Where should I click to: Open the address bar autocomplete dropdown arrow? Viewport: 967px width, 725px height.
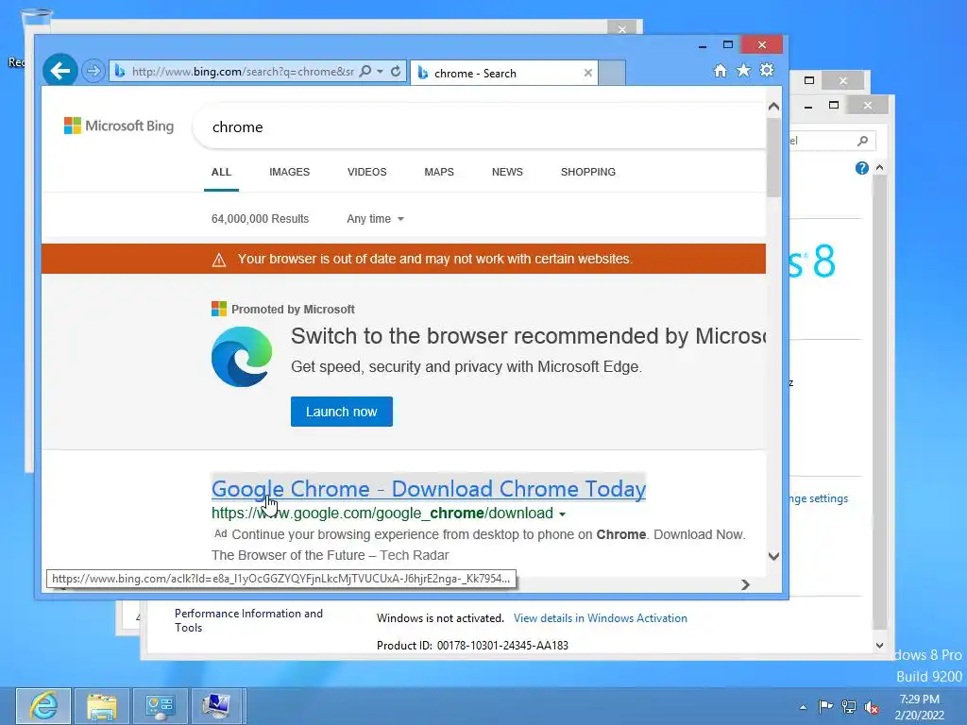(381, 72)
